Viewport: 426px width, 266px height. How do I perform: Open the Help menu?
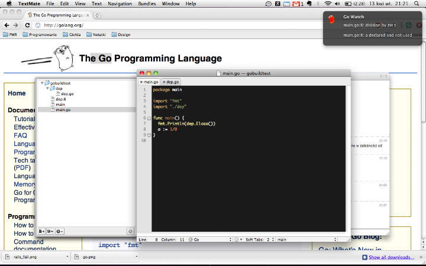coord(191,4)
